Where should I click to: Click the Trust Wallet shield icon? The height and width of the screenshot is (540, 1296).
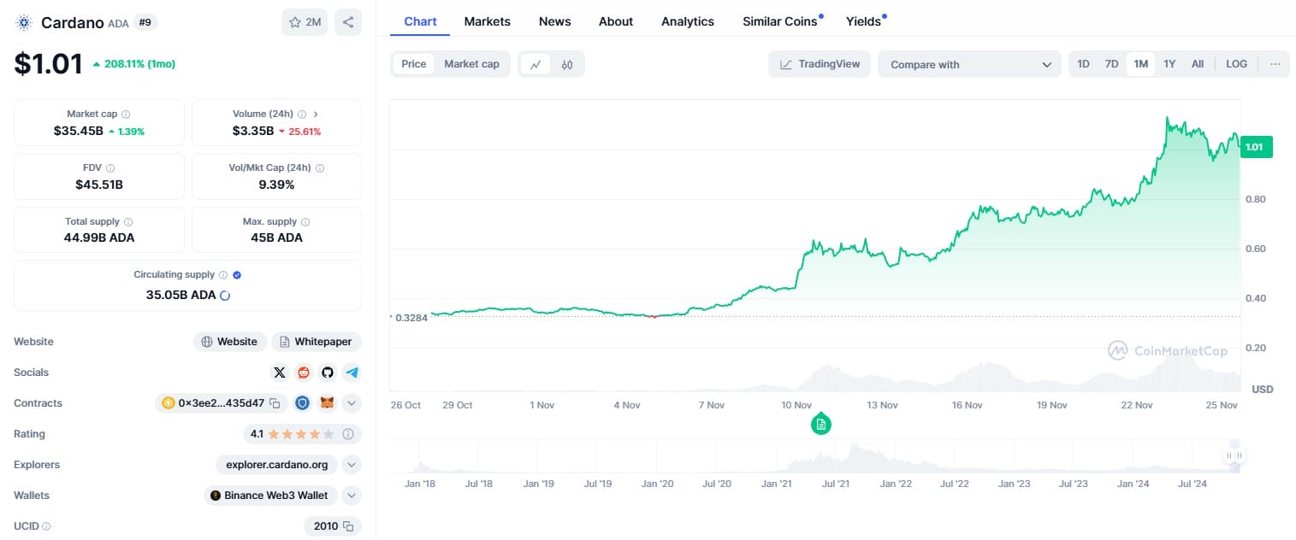[302, 403]
